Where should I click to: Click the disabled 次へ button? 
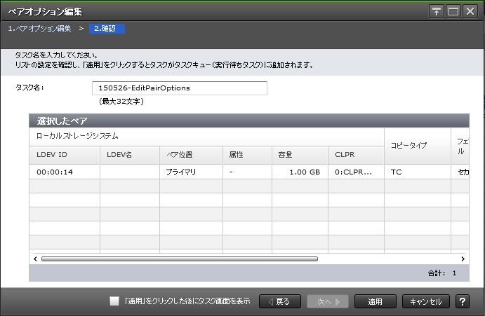tap(328, 301)
